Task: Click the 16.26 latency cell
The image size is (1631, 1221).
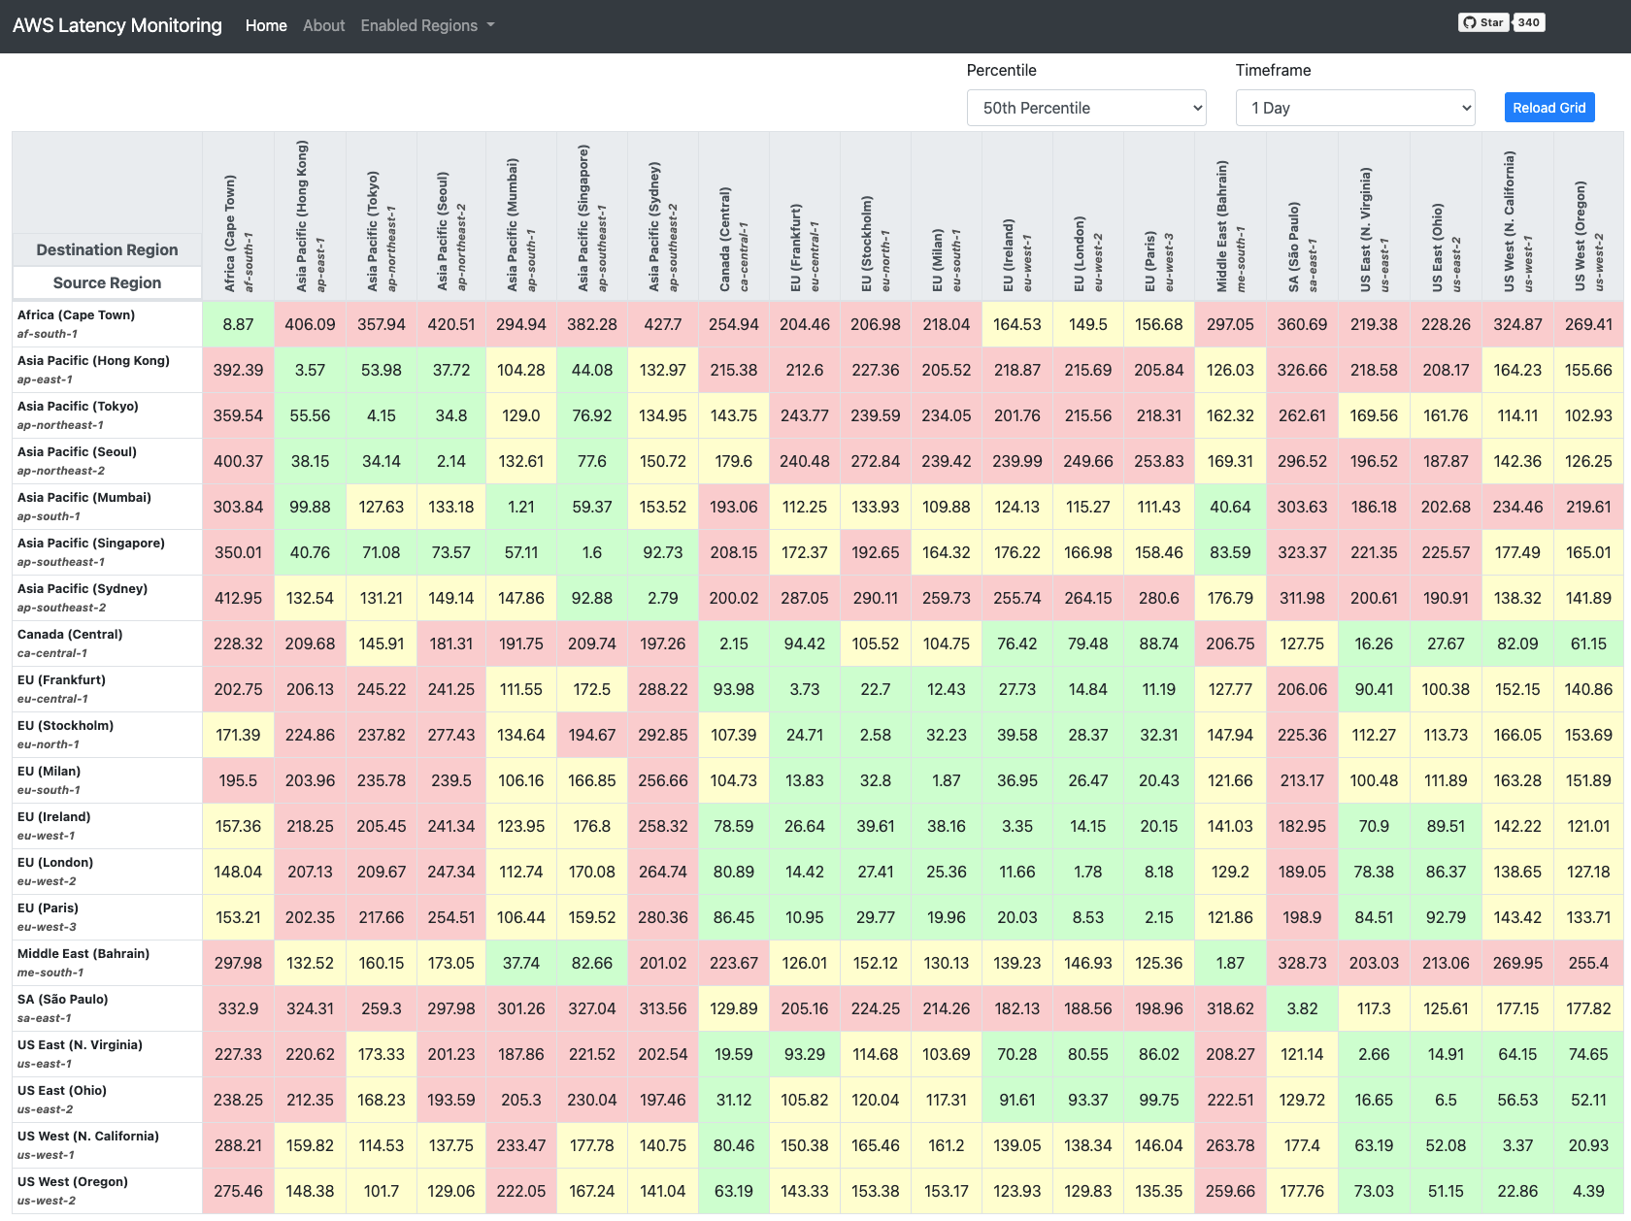Action: tap(1375, 643)
